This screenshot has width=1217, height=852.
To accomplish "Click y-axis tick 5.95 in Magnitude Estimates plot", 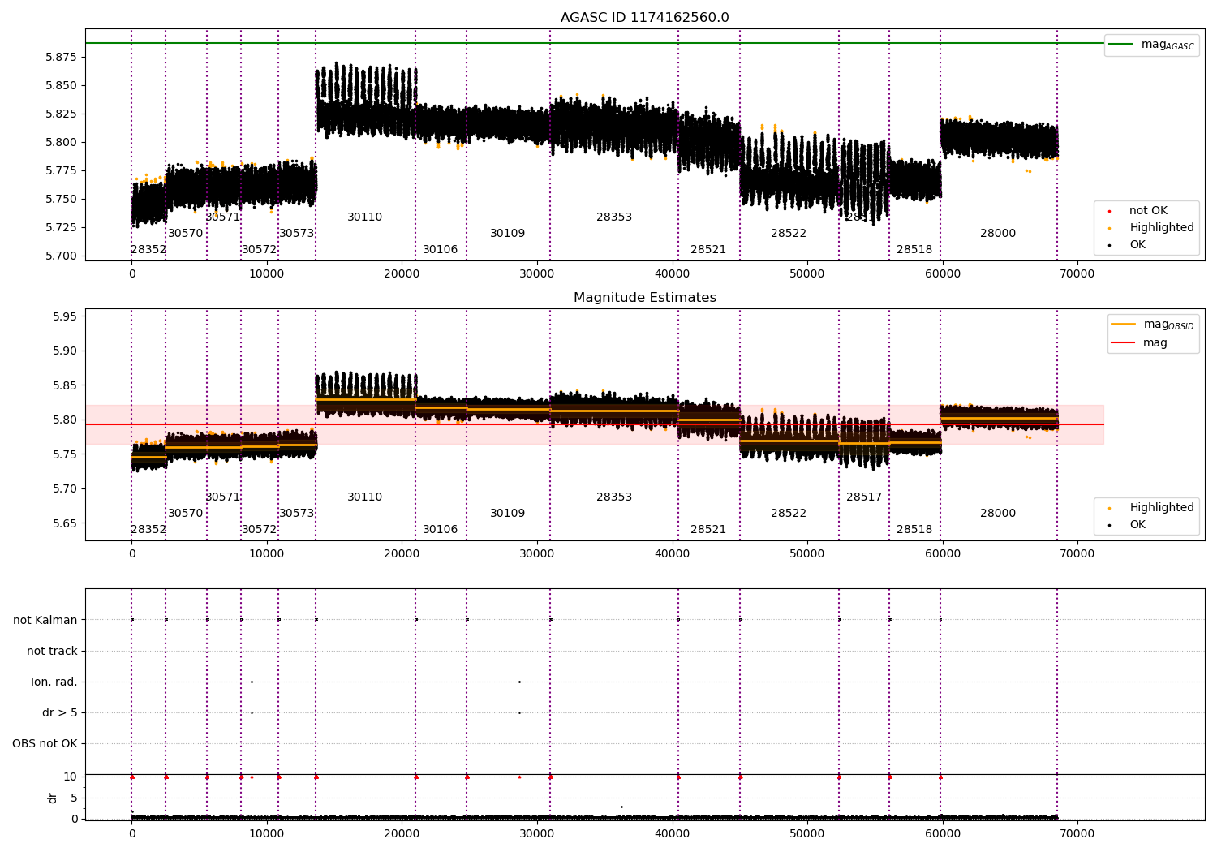I will click(x=65, y=317).
